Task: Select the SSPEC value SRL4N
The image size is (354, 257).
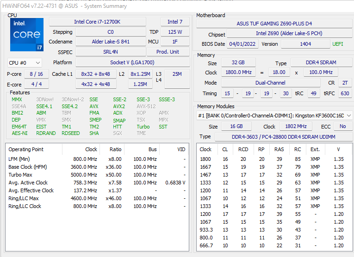Action: [x=111, y=52]
